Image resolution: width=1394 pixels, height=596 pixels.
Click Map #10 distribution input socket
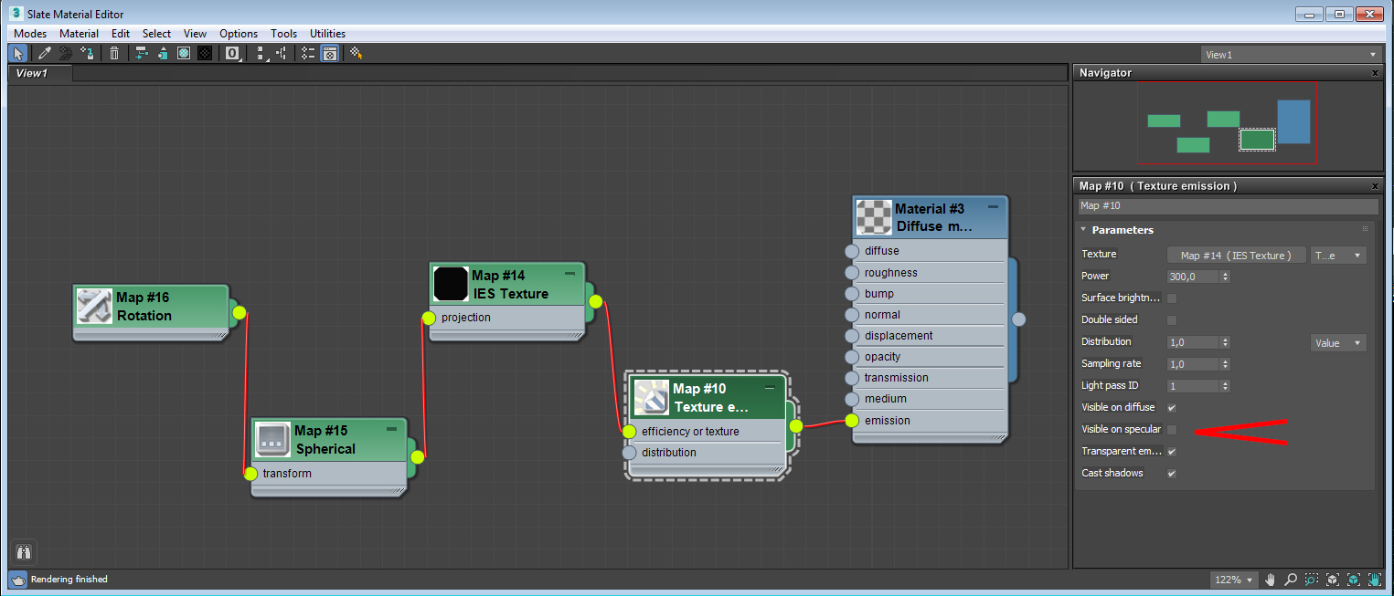629,453
